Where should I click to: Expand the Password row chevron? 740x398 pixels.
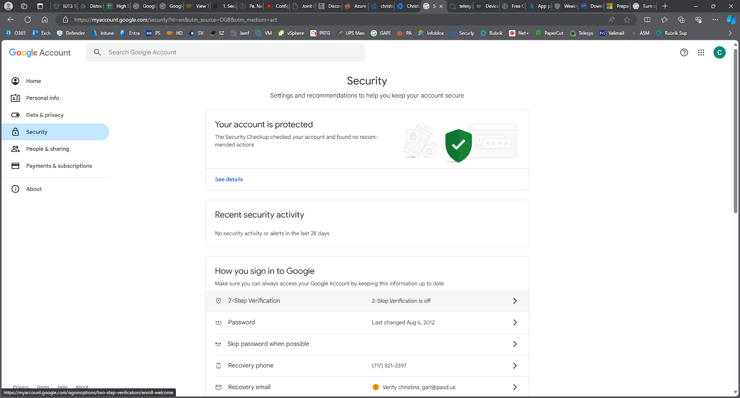515,323
